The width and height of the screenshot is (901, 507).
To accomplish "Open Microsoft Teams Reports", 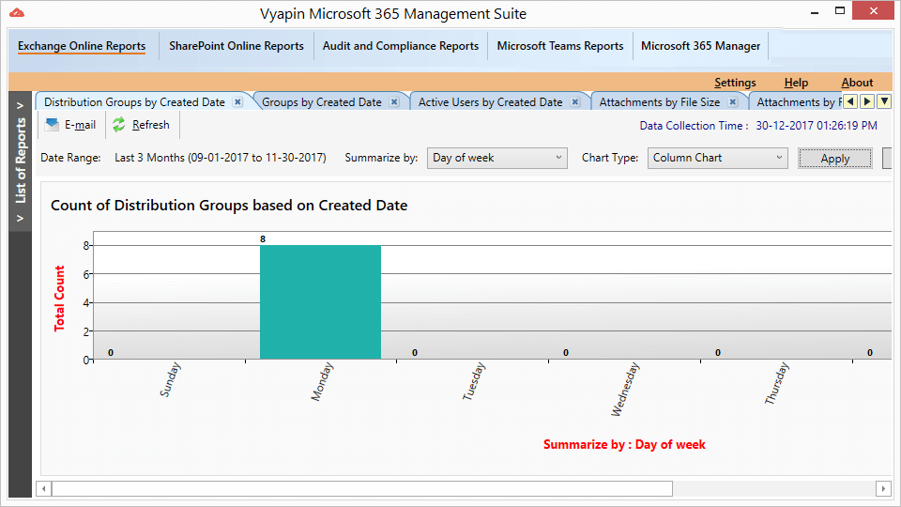I will coord(560,46).
